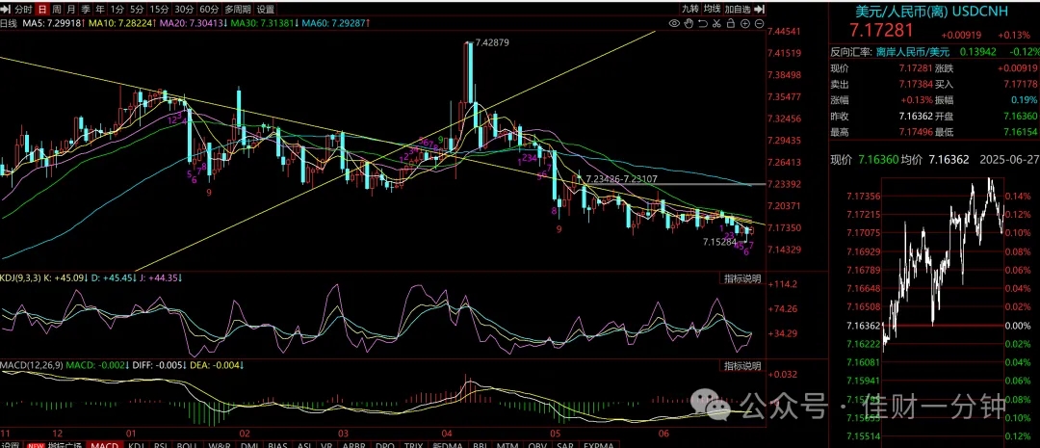Select the KDJ indicator tab at bottom
The image size is (1040, 448).
[x=136, y=445]
